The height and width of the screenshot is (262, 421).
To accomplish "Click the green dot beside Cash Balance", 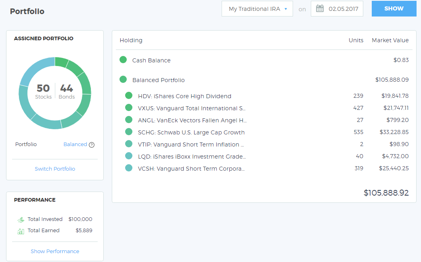I will pos(123,60).
